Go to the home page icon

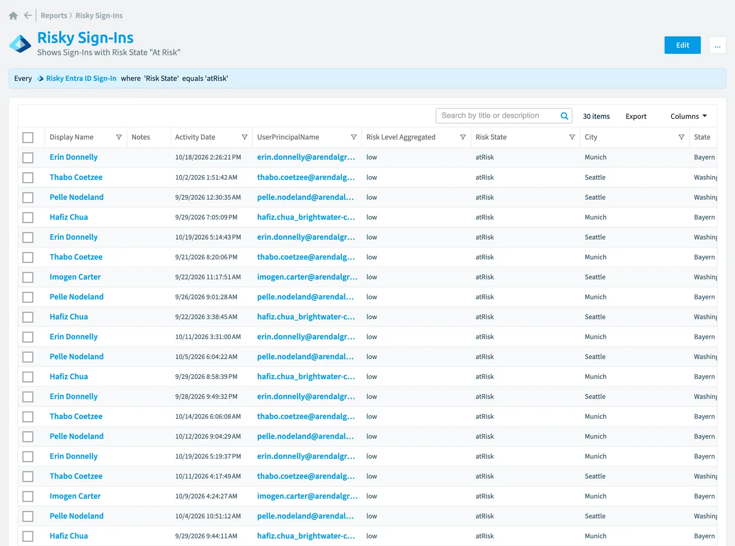(13, 16)
